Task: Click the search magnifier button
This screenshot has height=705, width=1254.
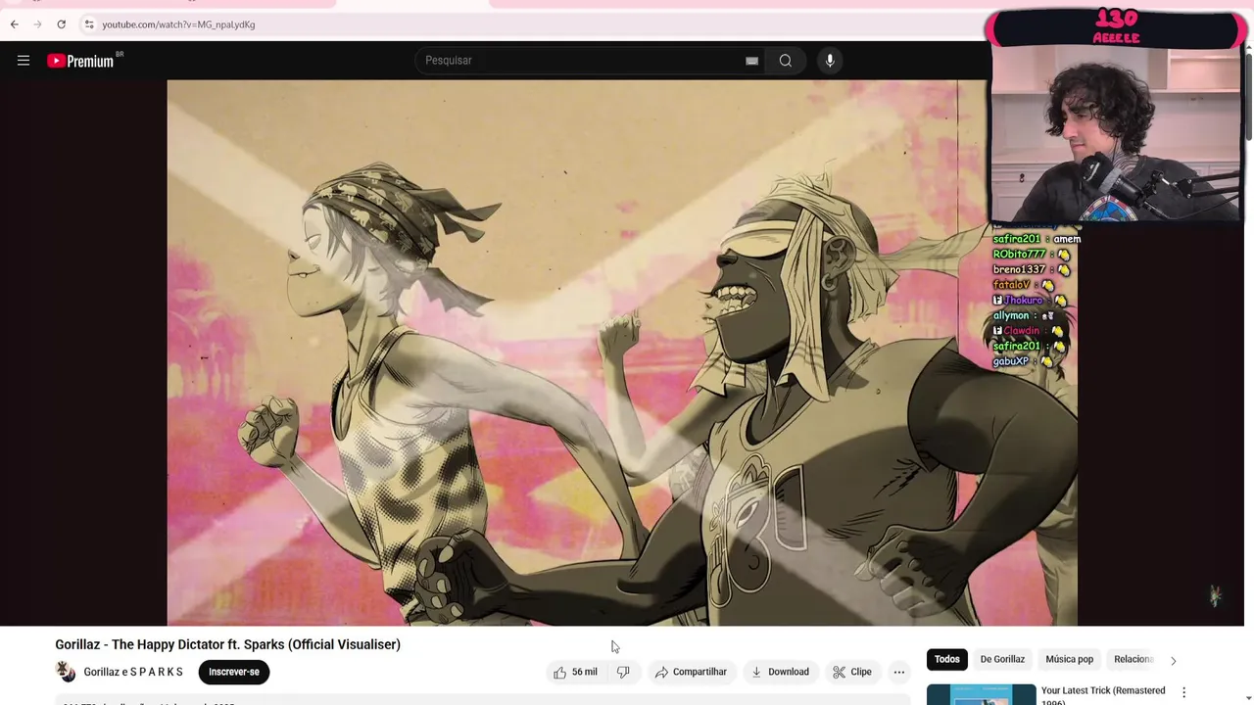Action: tap(786, 61)
